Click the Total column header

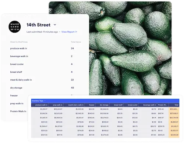pos(174,105)
